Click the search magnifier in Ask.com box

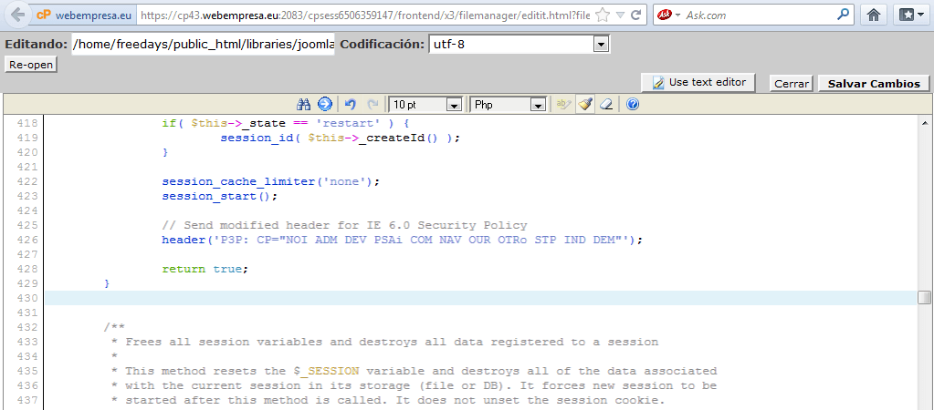[843, 15]
